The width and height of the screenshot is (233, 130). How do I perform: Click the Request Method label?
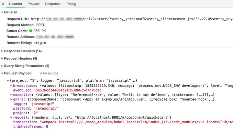[x=20, y=25]
